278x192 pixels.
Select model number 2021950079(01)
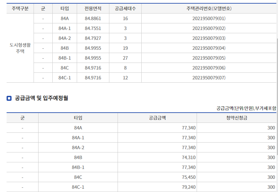point(209,18)
